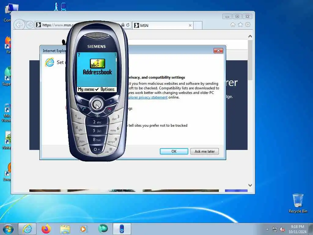Select the Recycle Bin desktop icon
The height and width of the screenshot is (235, 313).
(x=298, y=203)
